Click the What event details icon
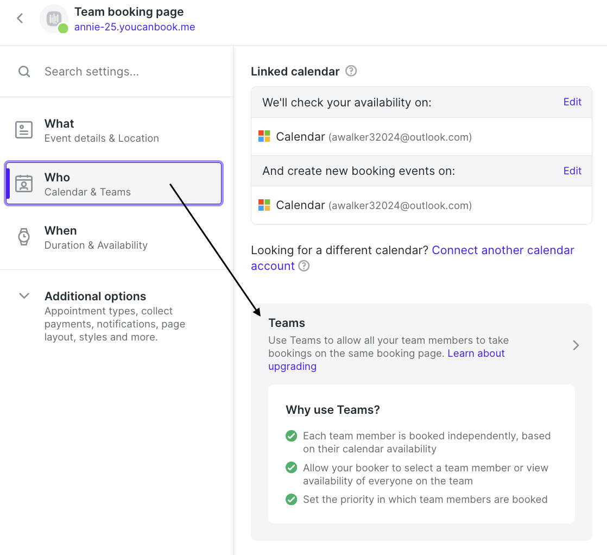Viewport: 607px width, 555px height. pyautogui.click(x=23, y=130)
